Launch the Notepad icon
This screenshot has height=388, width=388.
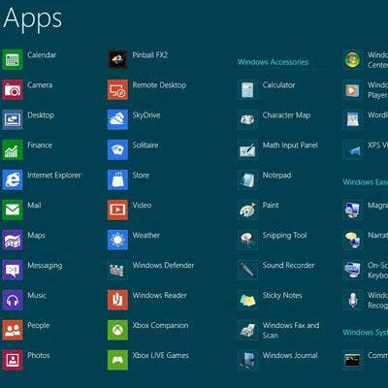[247, 179]
